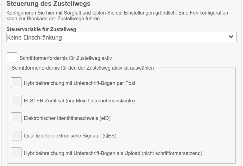
Task: Click the 'Steuervariable für Zustellweg' field label
Action: [x=41, y=29]
